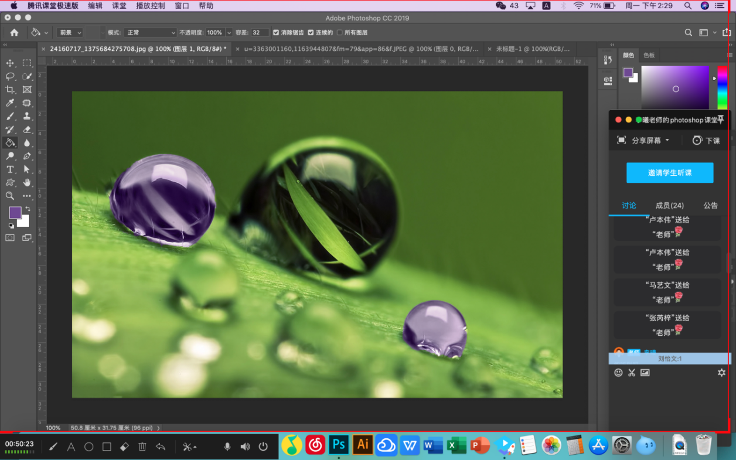Click the power button in recording bar
736x460 pixels.
(263, 447)
